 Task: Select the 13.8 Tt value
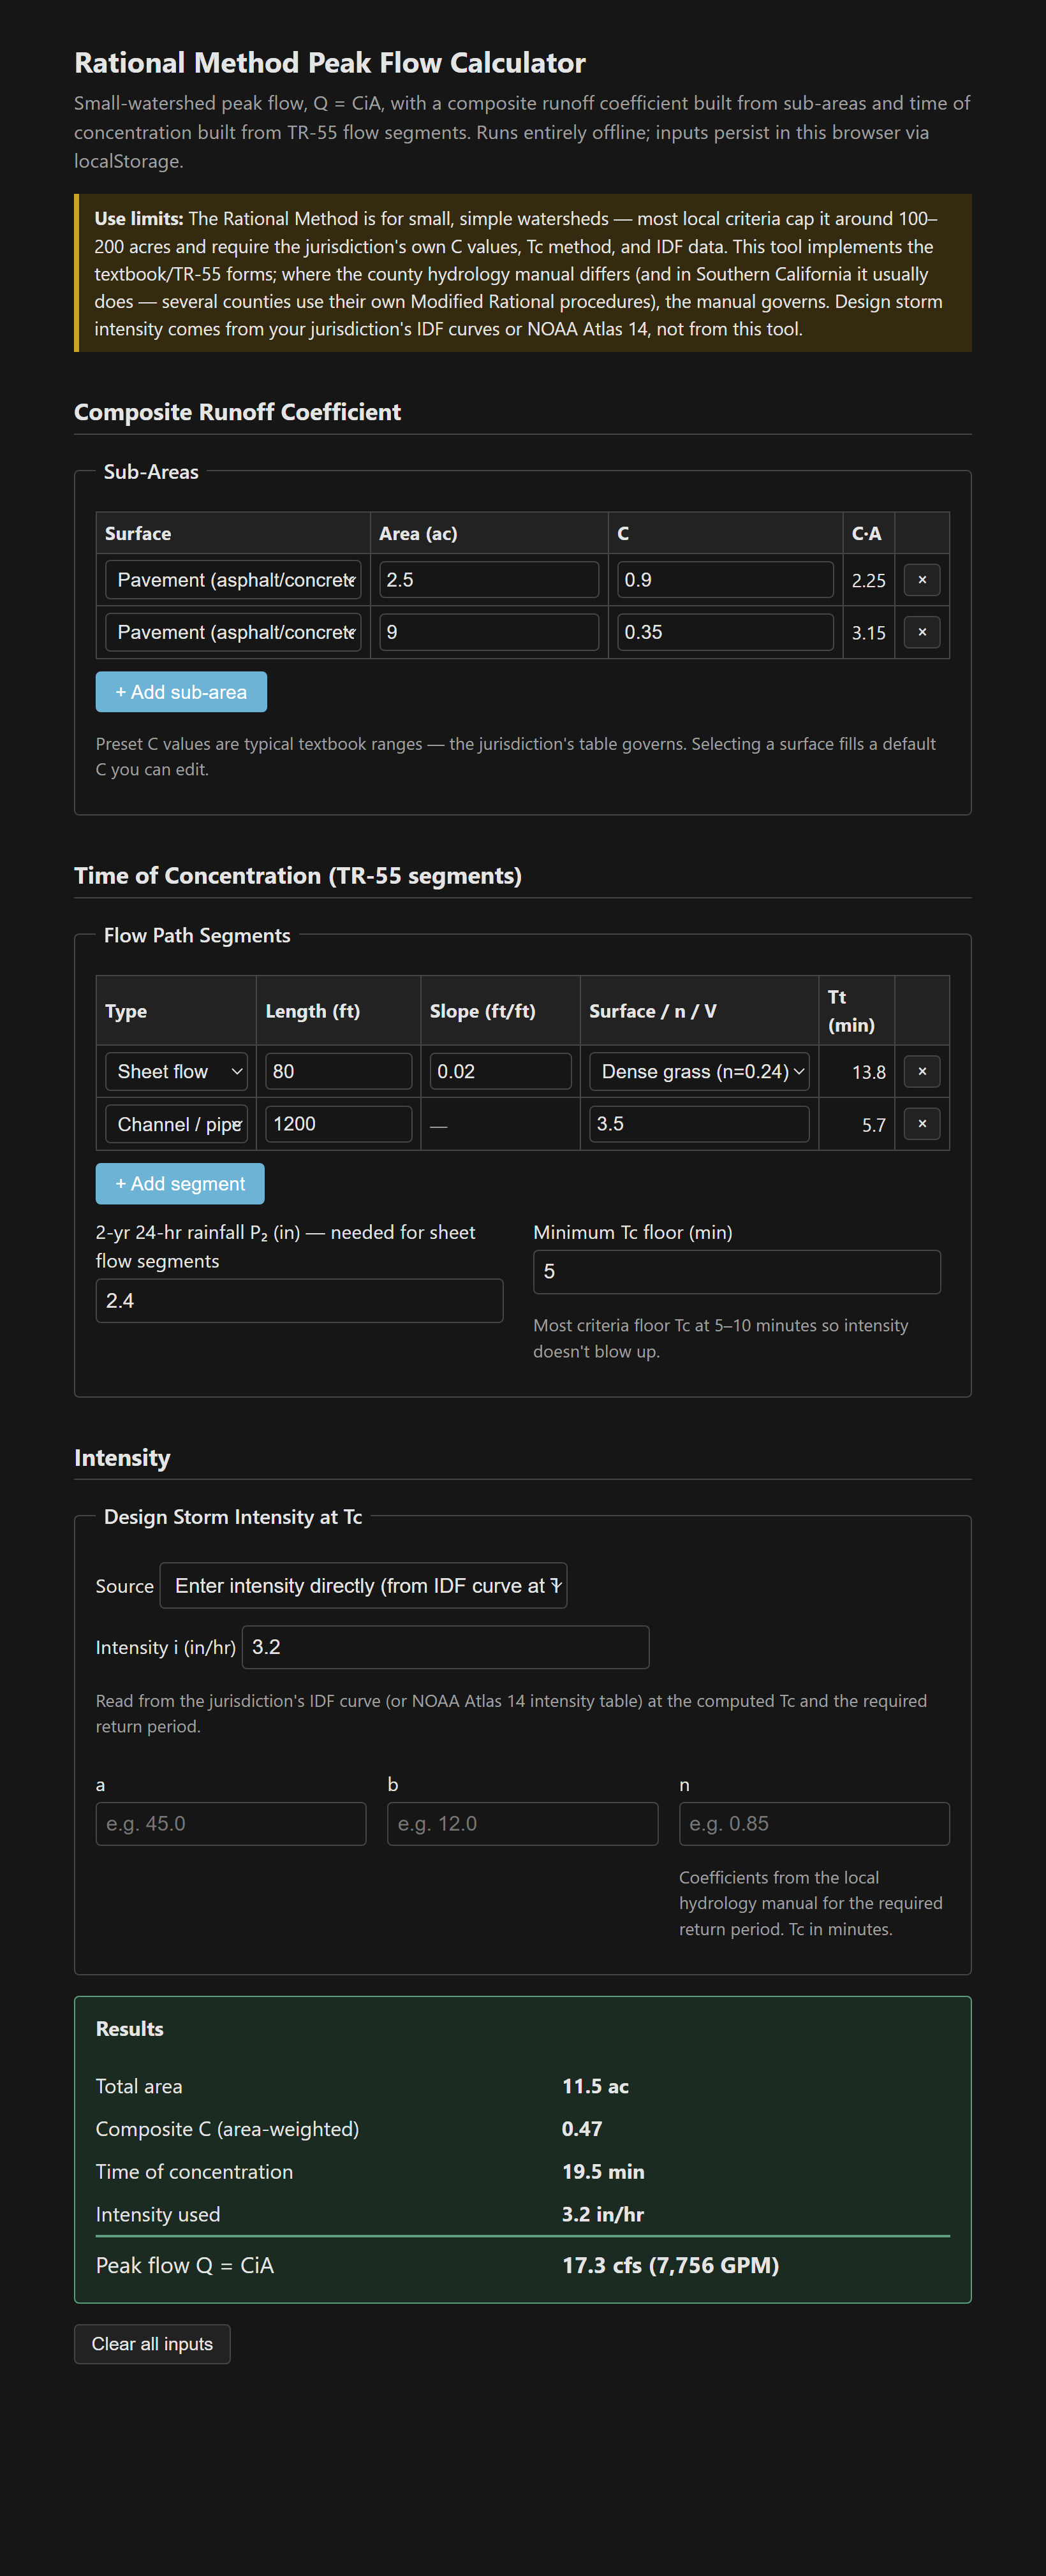(x=868, y=1072)
